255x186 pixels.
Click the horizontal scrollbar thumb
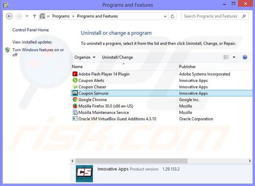coord(131,161)
